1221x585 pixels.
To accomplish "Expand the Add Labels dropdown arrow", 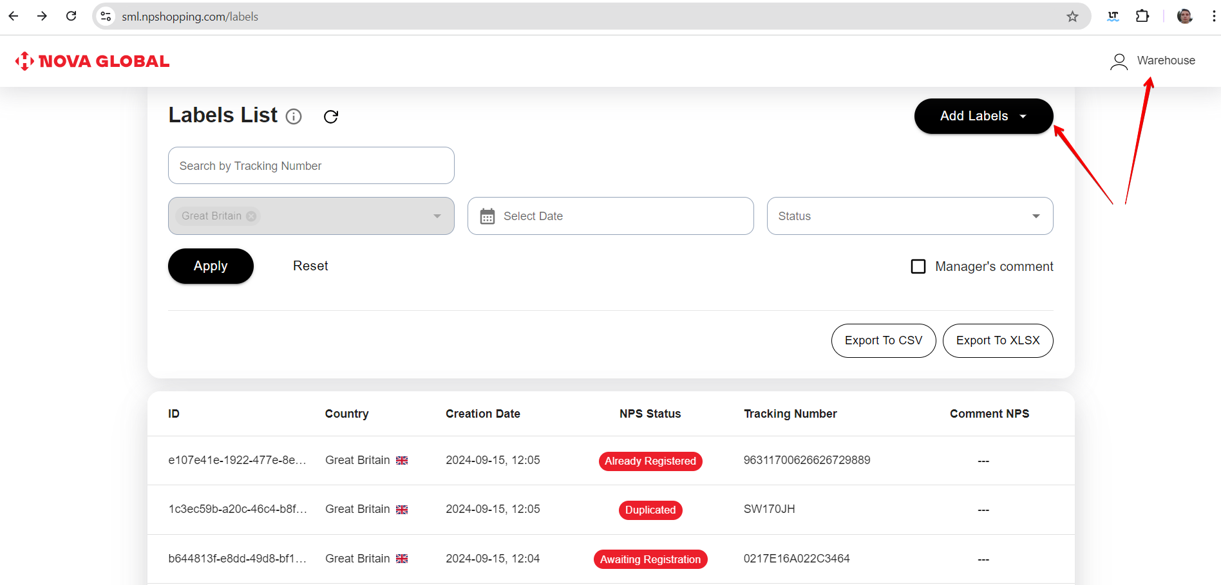I will [1023, 116].
